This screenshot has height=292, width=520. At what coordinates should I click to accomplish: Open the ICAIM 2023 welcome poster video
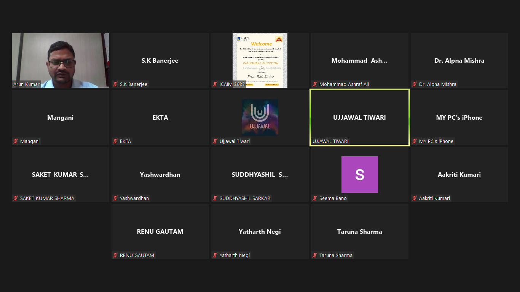(x=260, y=60)
